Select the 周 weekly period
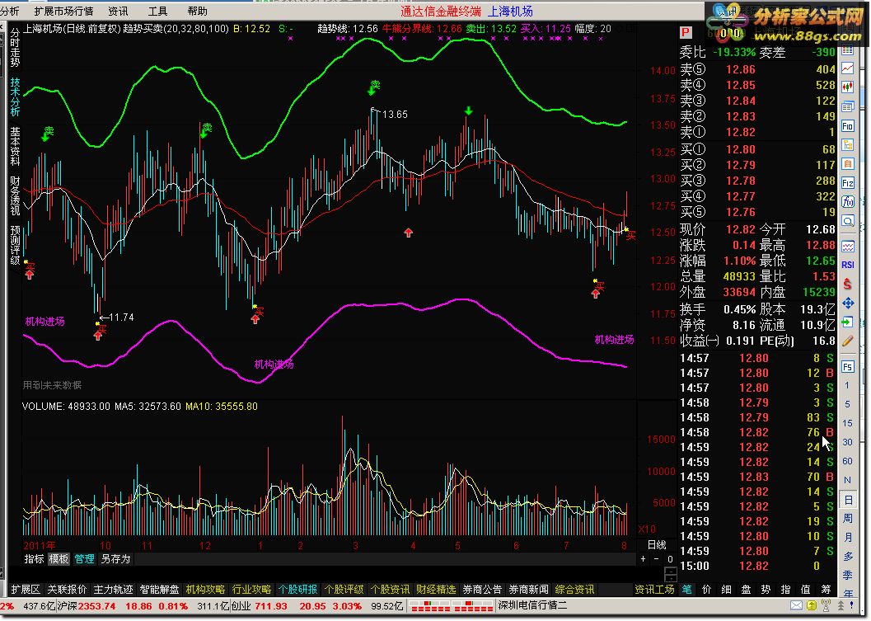This screenshot has width=871, height=621. pyautogui.click(x=848, y=518)
